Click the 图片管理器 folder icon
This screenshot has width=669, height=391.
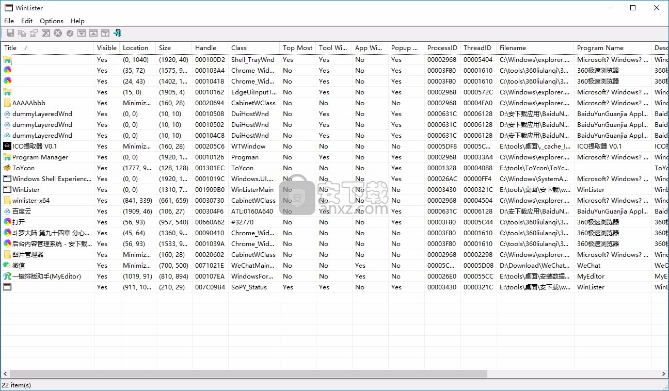click(x=7, y=254)
